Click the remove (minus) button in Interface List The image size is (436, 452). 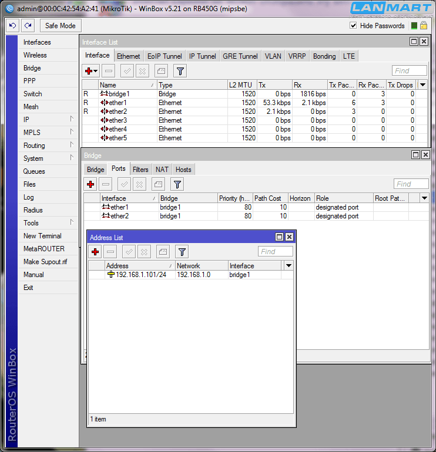[109, 71]
